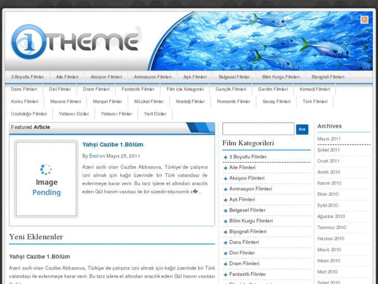Open Film izle Kategorisi nav item

click(185, 89)
